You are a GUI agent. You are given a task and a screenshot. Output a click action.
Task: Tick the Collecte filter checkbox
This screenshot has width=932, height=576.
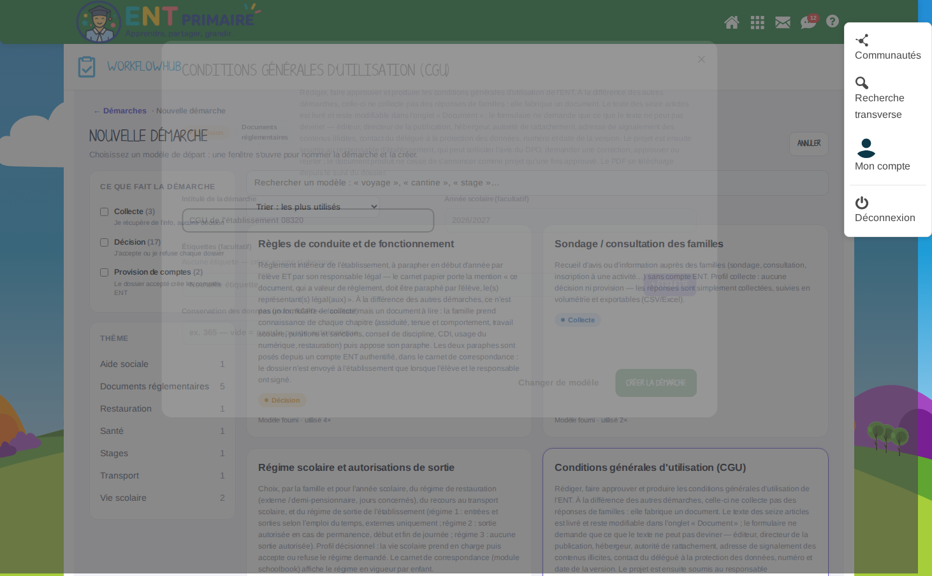click(x=104, y=212)
